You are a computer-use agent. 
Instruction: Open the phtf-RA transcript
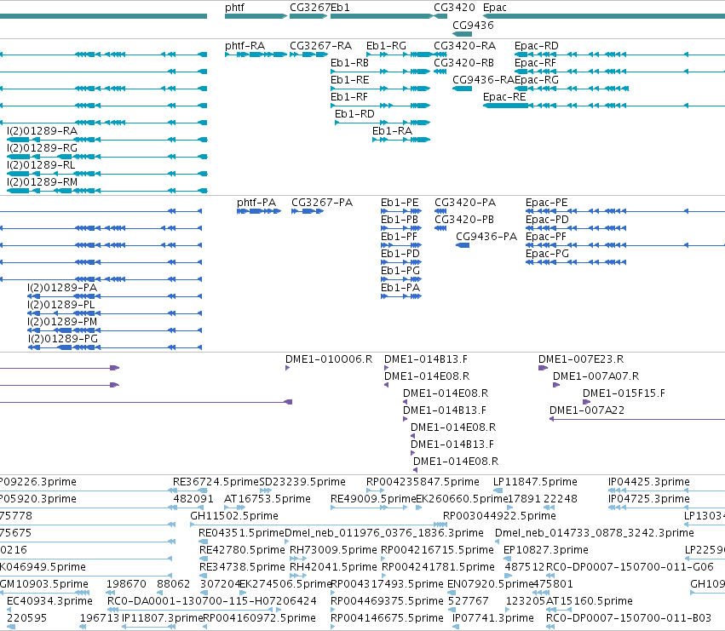(x=256, y=54)
